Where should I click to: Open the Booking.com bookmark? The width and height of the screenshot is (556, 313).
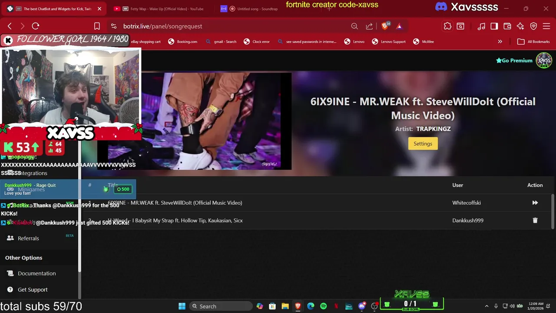(x=182, y=42)
